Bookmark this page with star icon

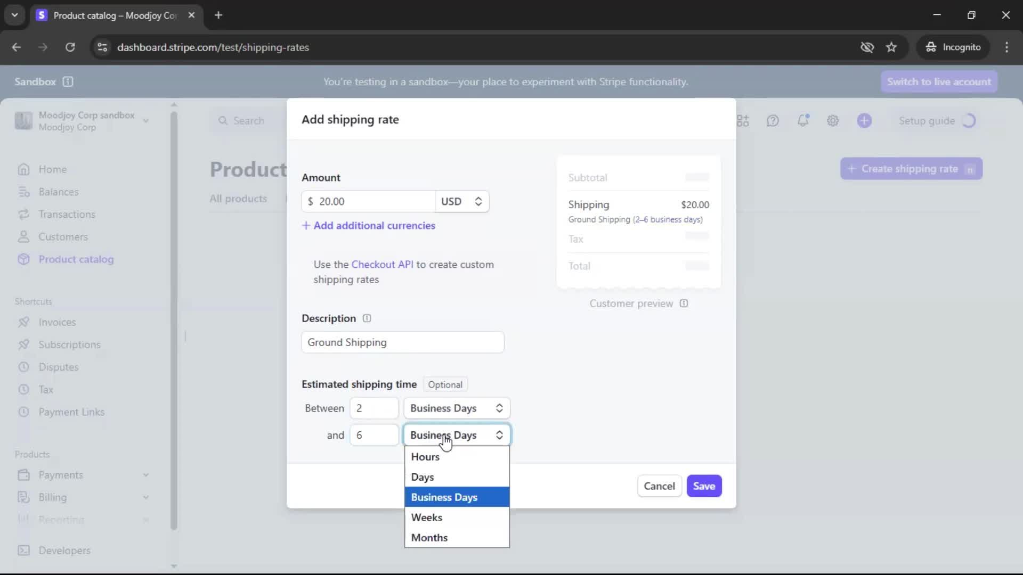[x=891, y=47]
